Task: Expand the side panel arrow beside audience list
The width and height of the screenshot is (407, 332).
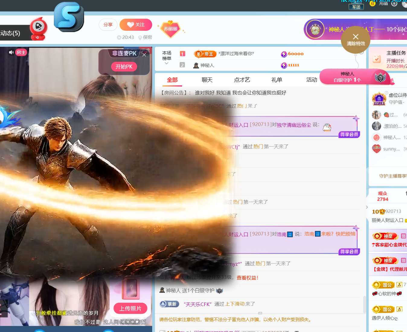Action: pos(367,207)
